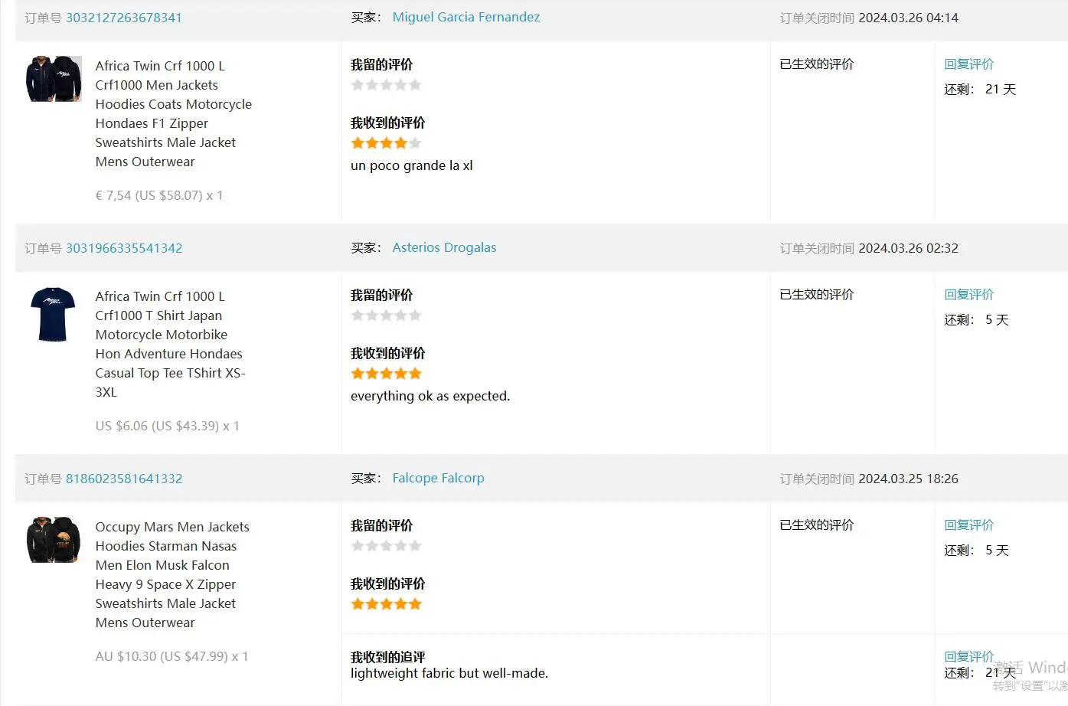Open order number 8186023581641332
This screenshot has width=1068, height=706.
coord(124,479)
